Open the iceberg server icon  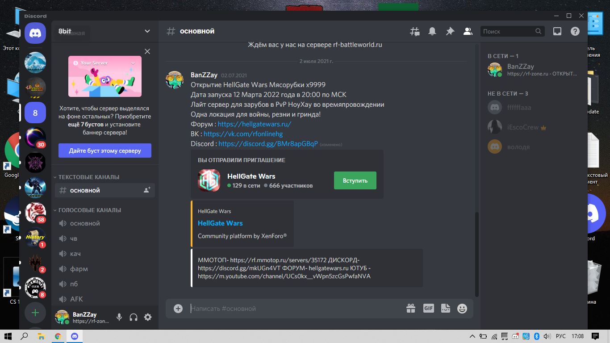point(35,63)
